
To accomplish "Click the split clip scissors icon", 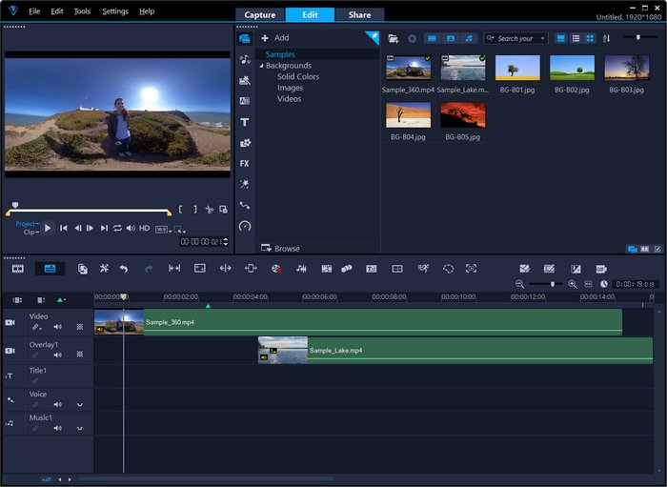I will [x=209, y=210].
